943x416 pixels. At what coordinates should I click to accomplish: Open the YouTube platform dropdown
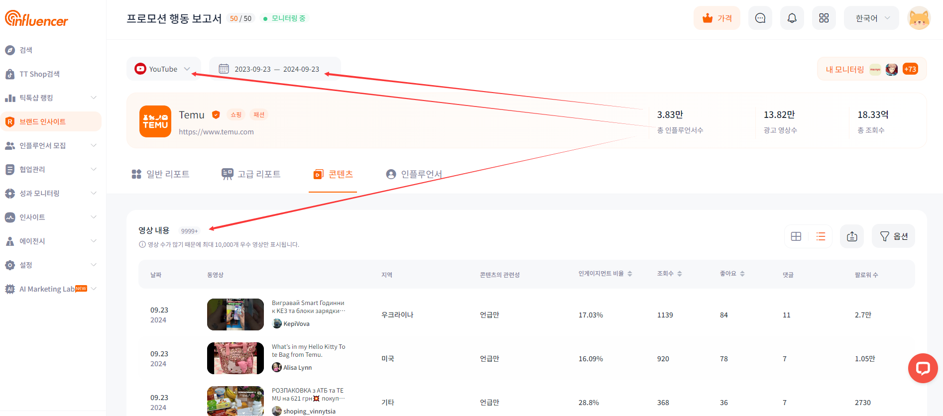[163, 69]
